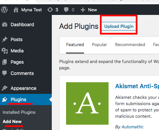The width and height of the screenshot is (159, 130).
Task: Click the Plugins plug icon
Action: (5, 99)
